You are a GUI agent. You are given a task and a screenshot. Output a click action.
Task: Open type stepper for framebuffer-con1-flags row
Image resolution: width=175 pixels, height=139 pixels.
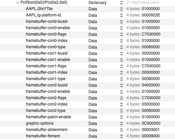121,66
